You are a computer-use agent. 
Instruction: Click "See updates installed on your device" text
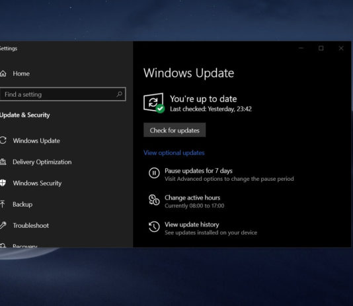[x=211, y=232]
